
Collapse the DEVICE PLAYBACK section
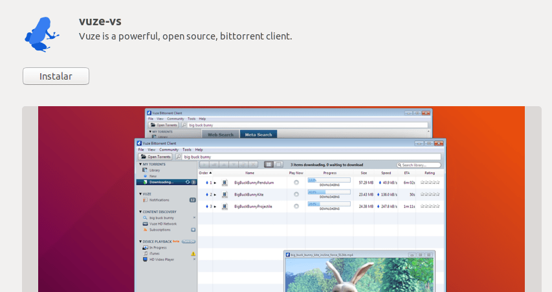140,241
